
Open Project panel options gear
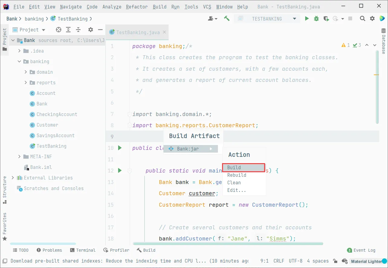pyautogui.click(x=90, y=30)
